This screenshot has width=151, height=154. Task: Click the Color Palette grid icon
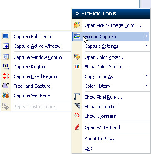tap(77, 67)
